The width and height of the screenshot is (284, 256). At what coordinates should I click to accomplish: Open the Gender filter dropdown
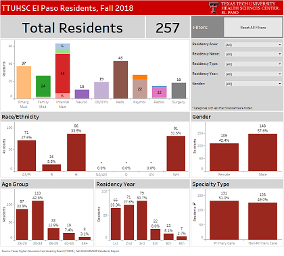pyautogui.click(x=253, y=84)
